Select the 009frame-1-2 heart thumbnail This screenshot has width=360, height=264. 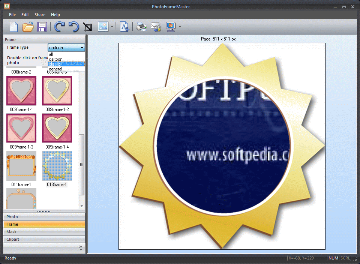pyautogui.click(x=57, y=91)
